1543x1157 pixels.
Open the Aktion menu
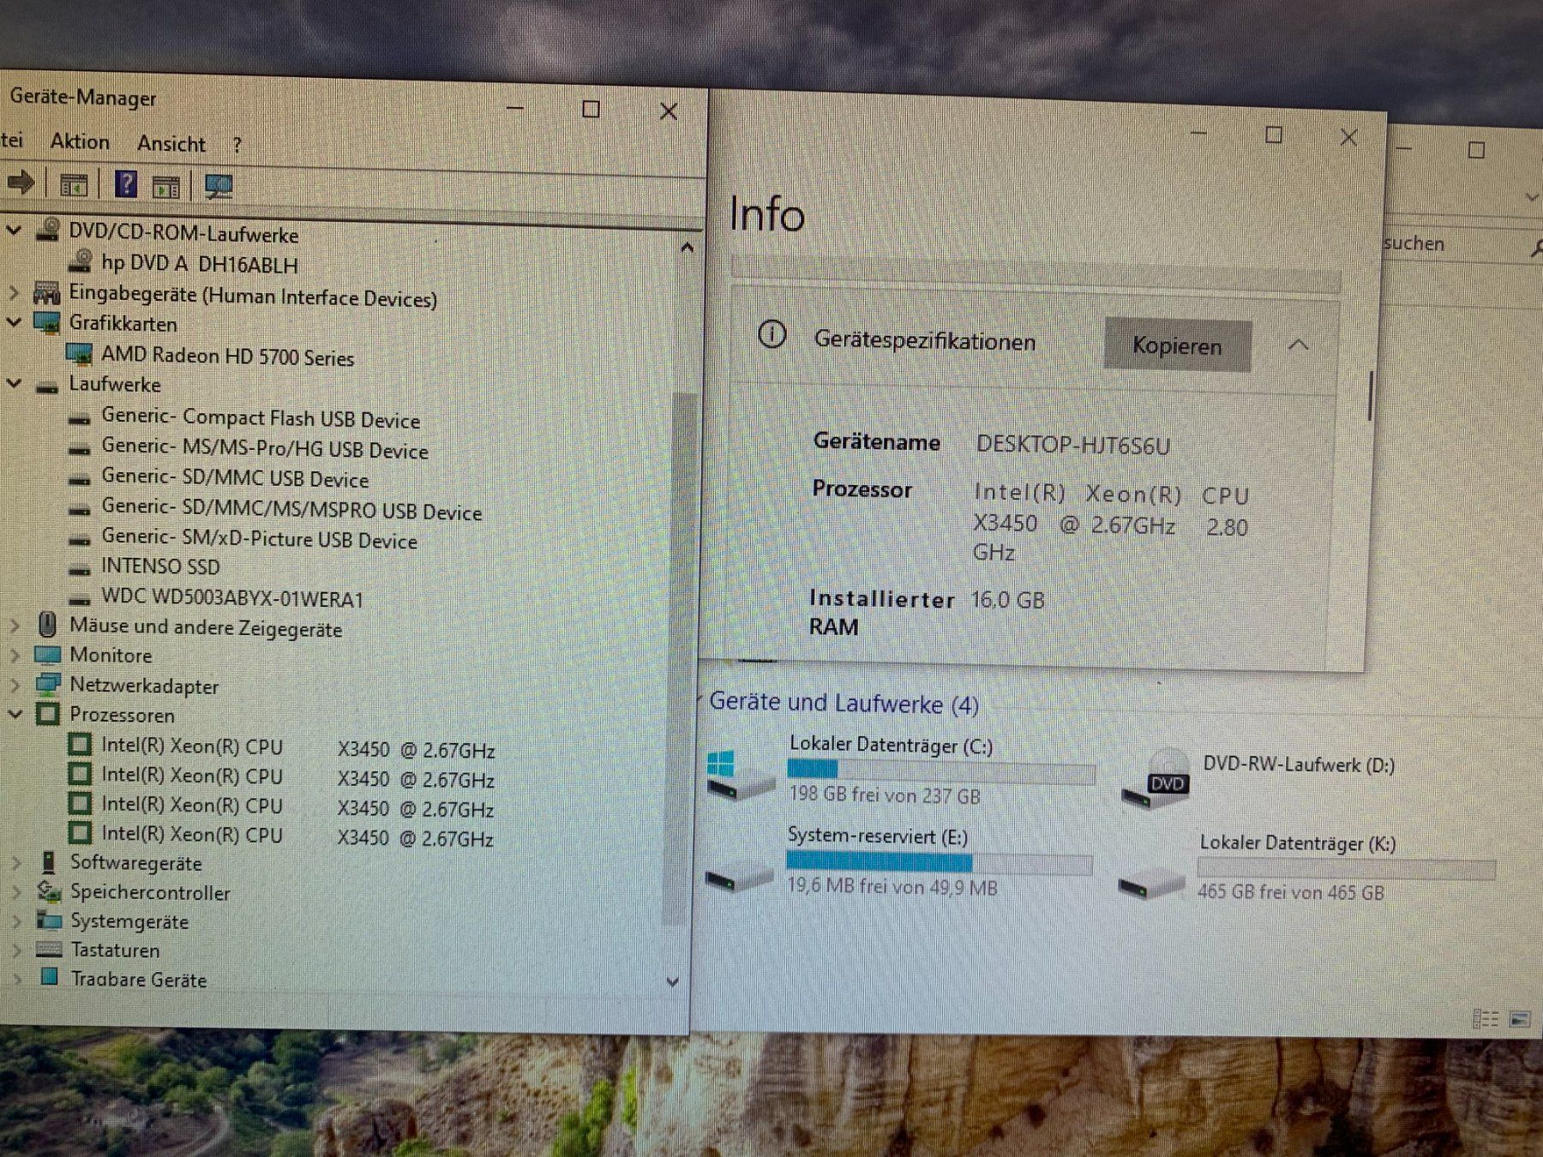[x=80, y=141]
